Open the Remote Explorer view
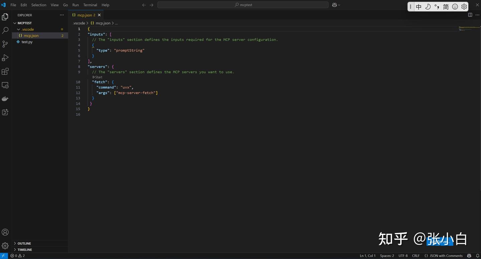The height and width of the screenshot is (259, 481). pos(5,85)
